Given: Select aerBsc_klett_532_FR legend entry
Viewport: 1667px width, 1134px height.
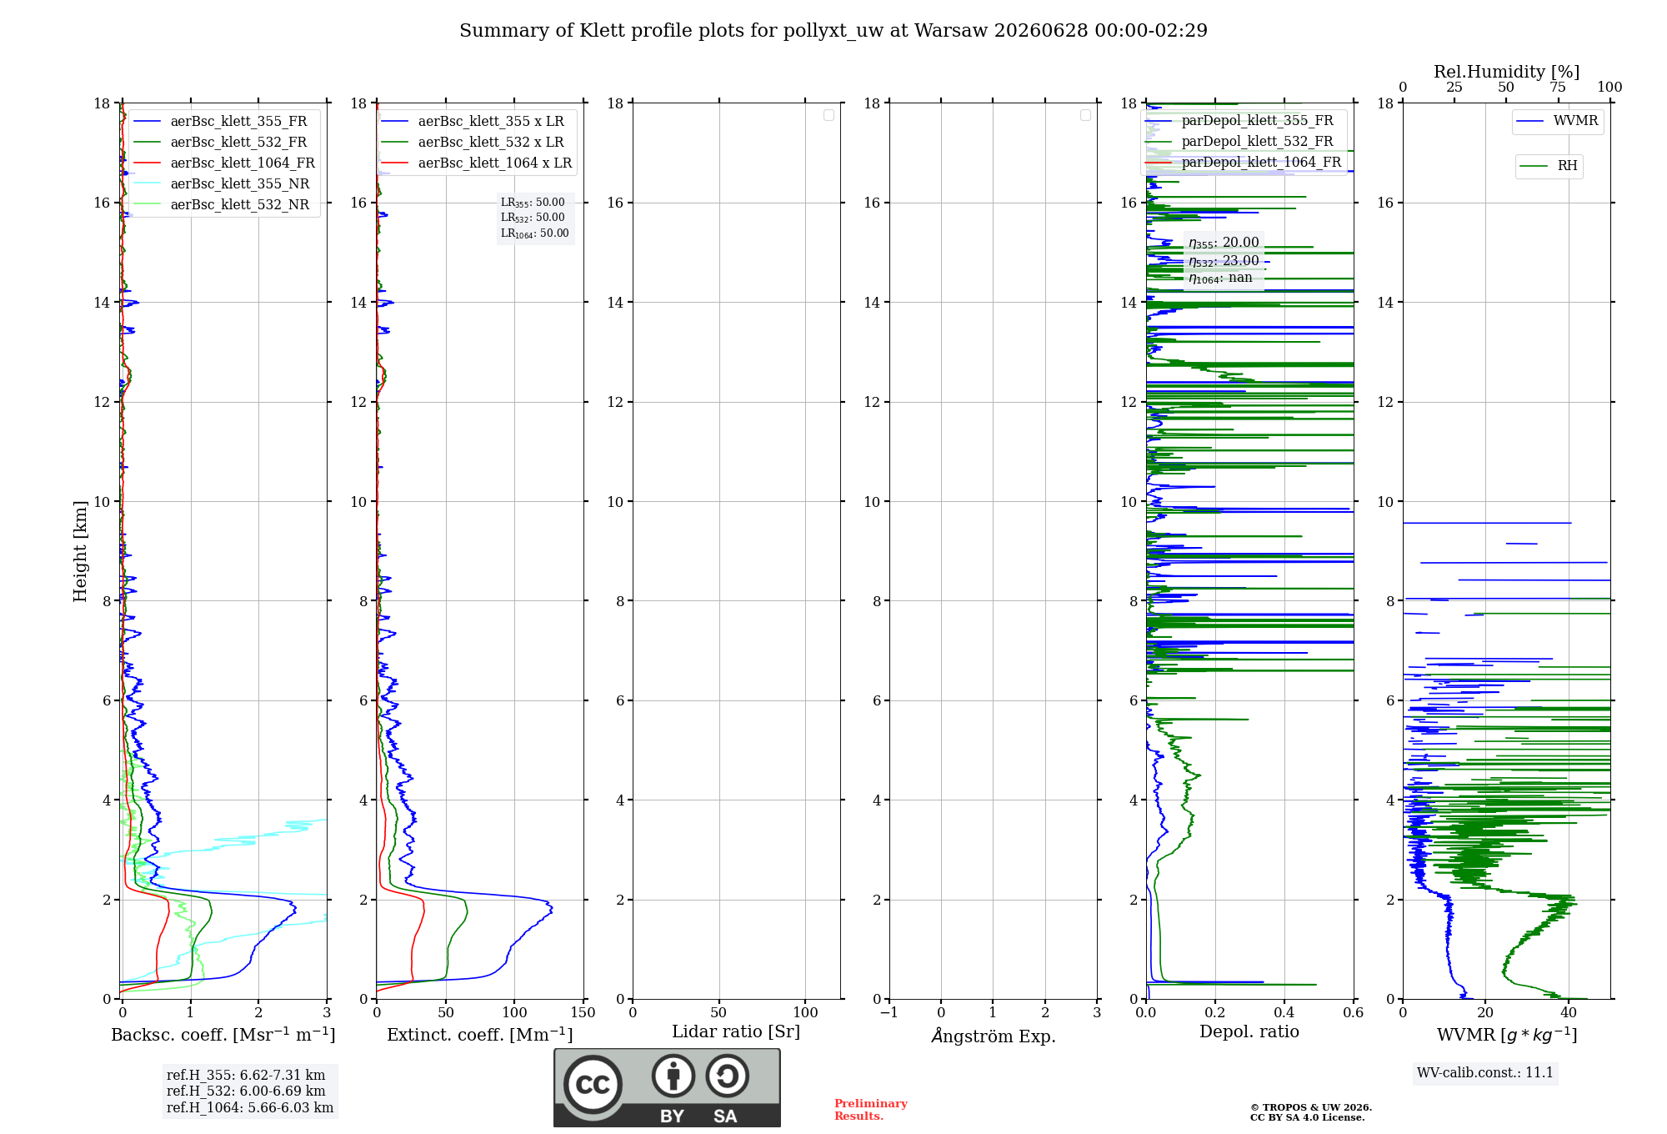Looking at the screenshot, I should (223, 142).
